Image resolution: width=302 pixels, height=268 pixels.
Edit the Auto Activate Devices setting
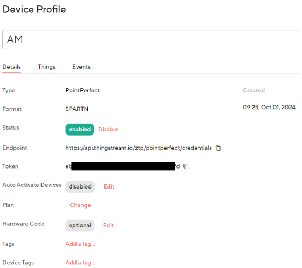coord(109,186)
